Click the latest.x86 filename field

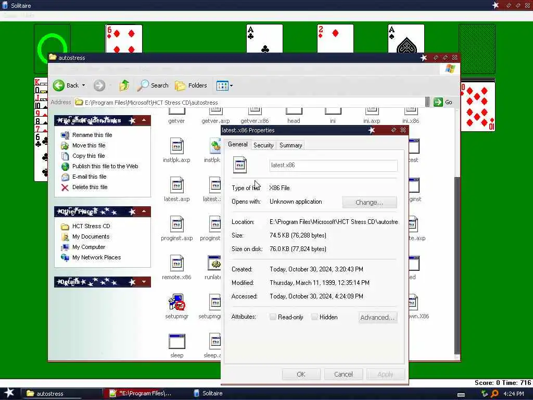click(334, 165)
